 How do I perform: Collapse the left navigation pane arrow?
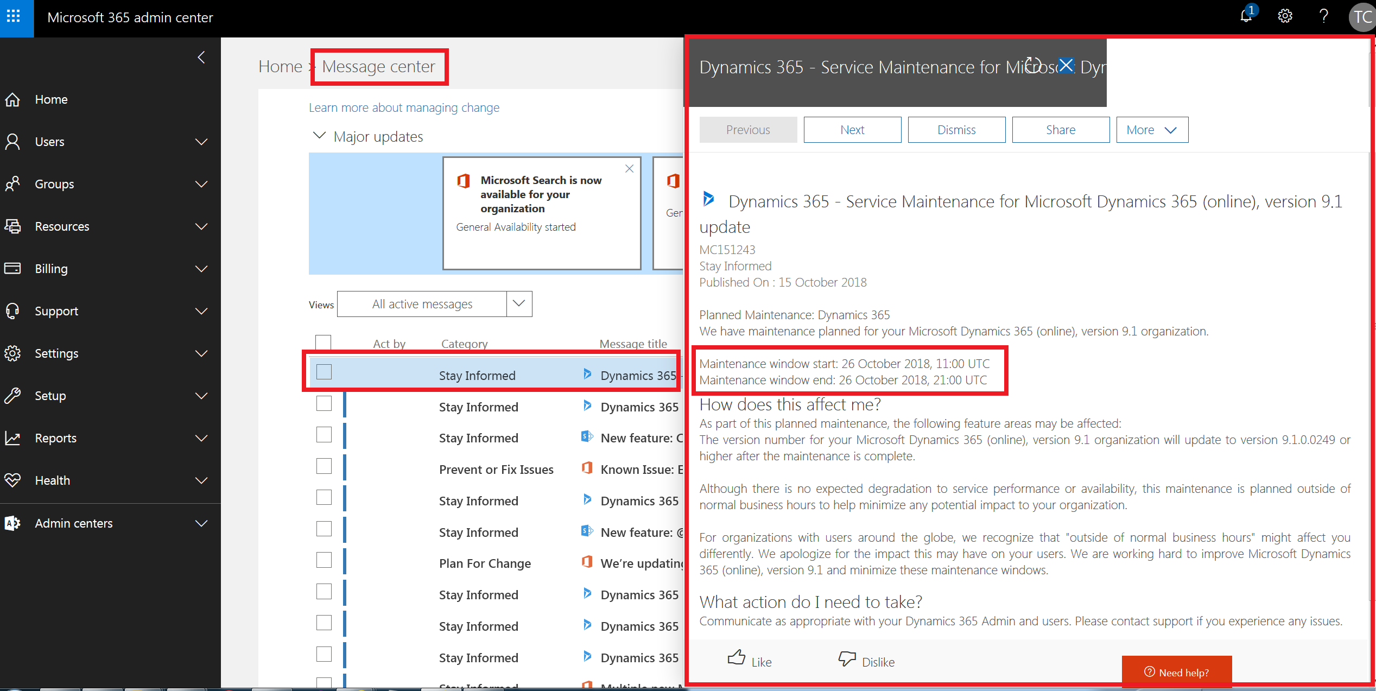coord(201,57)
